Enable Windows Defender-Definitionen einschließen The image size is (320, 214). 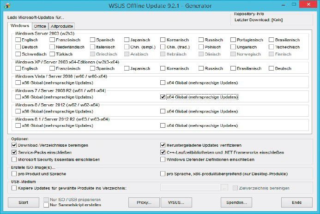163,159
